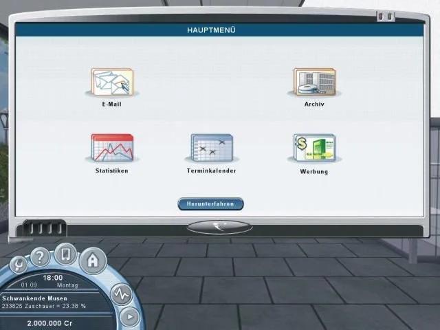Click the E-Mail text label

click(111, 104)
